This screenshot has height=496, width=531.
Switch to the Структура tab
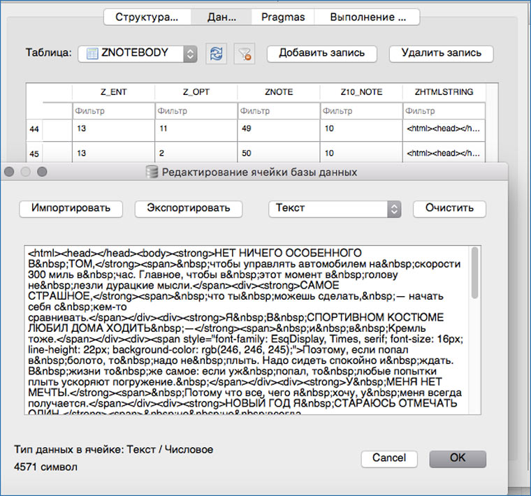147,17
